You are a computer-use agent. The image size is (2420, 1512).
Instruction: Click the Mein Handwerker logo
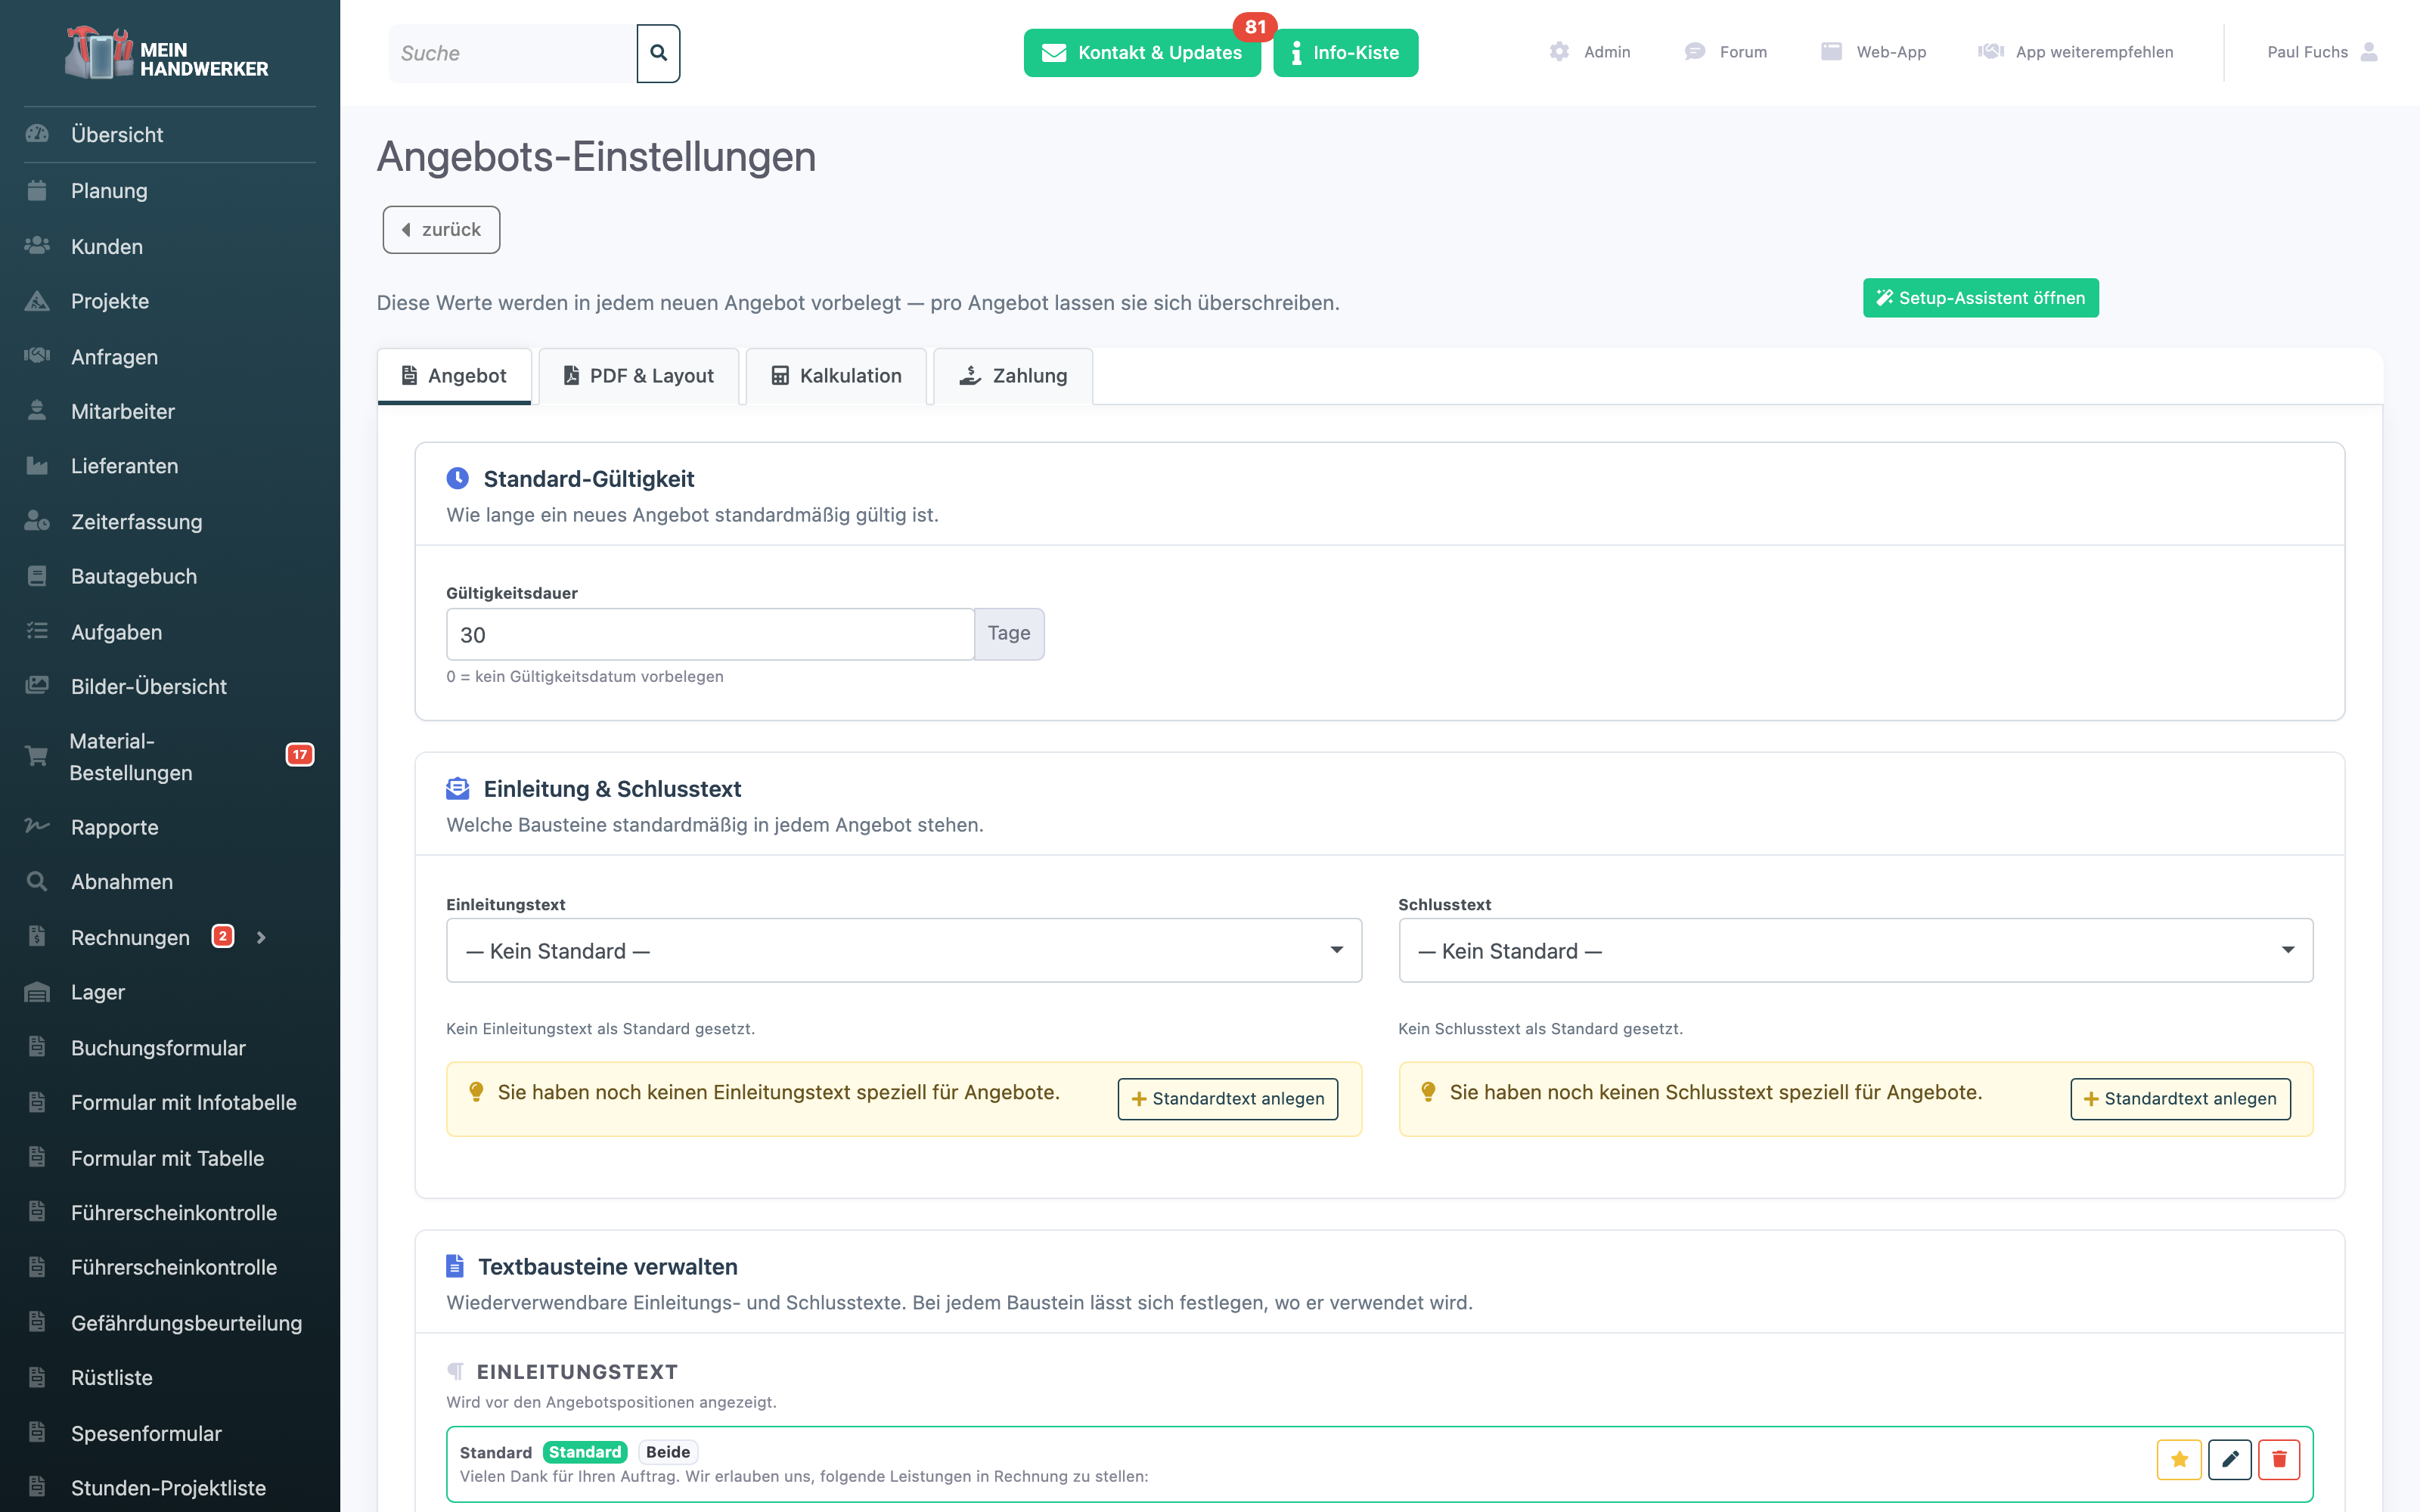[x=167, y=53]
